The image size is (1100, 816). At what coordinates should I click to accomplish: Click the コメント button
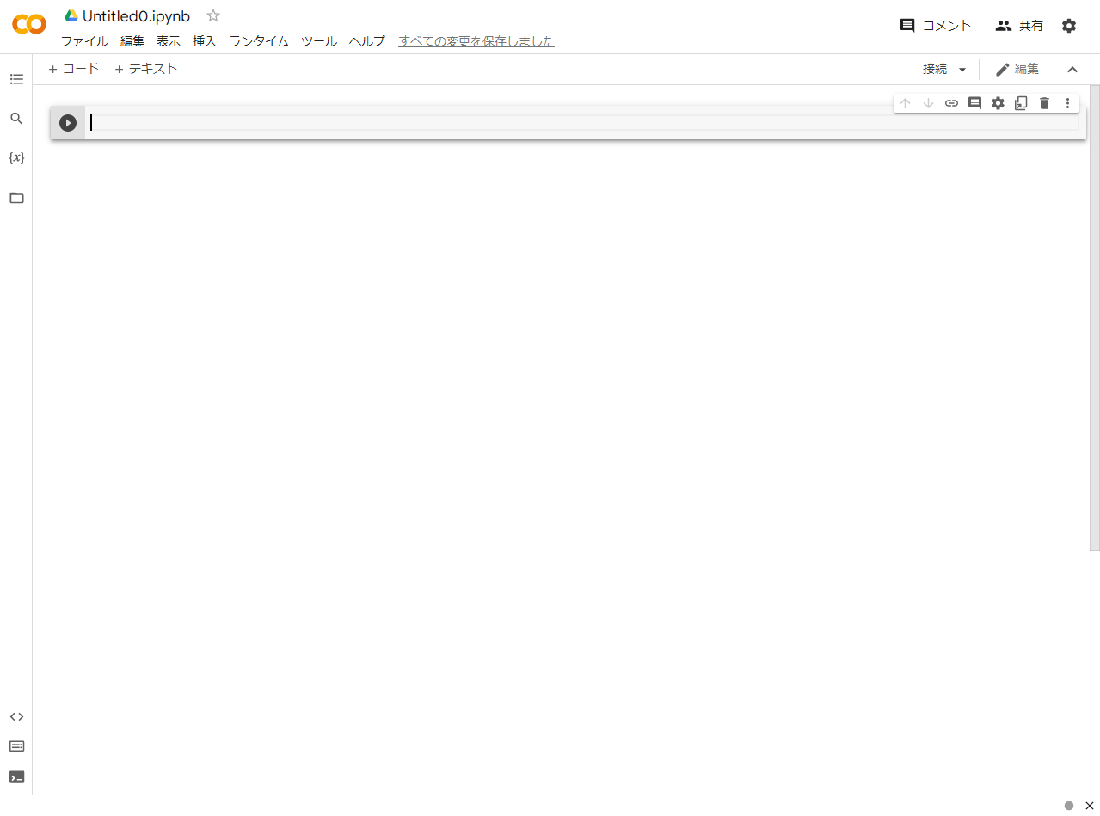pos(936,26)
